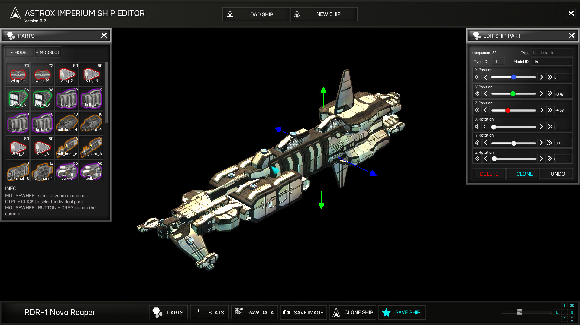
Task: Click the double-chevron to maximize X Position
Action: tap(550, 77)
